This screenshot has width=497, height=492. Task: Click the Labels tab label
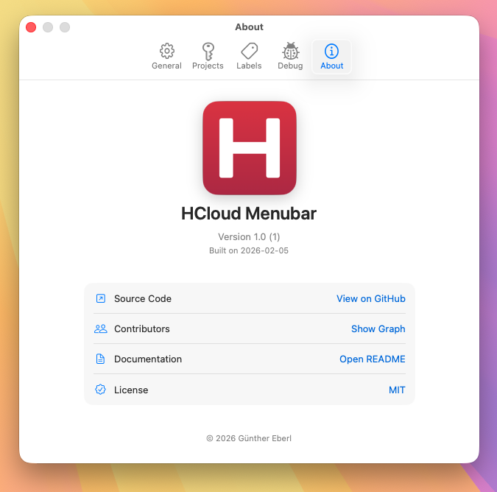click(x=249, y=66)
